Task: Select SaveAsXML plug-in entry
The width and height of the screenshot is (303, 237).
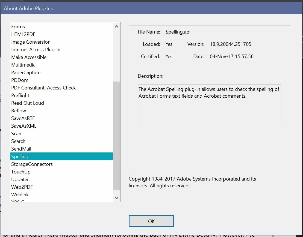Action: pos(61,126)
